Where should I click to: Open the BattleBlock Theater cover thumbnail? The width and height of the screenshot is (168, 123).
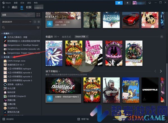tap(130, 90)
